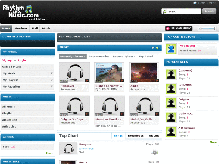Open Upload Music in My Music sidebar
Screen dimensions: 219x164
coord(28,67)
